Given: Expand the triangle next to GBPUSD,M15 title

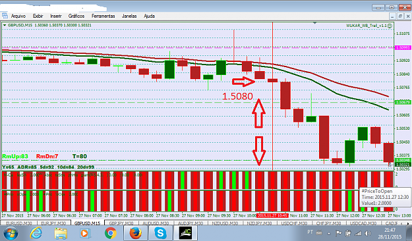Looking at the screenshot, I should [5, 25].
